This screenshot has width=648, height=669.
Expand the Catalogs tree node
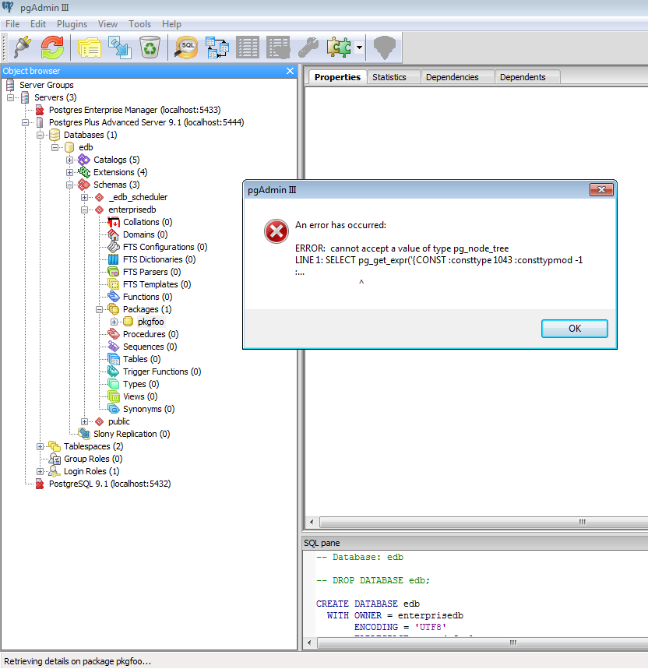pos(70,160)
